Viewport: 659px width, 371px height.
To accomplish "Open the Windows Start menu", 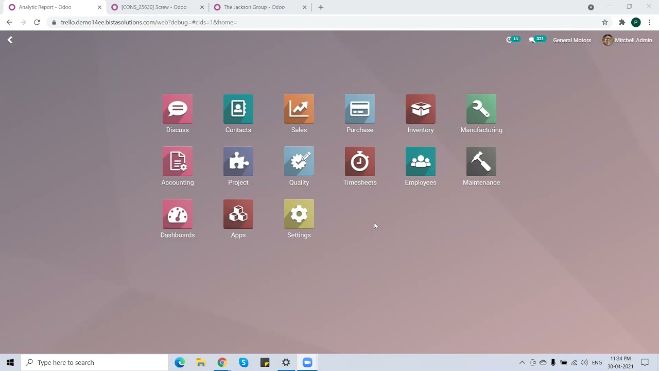I will [x=10, y=362].
